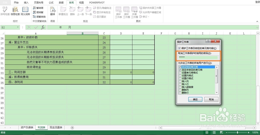Click 显示/隐藏批注
Screen dimensions: 260x135
(x=102, y=8)
